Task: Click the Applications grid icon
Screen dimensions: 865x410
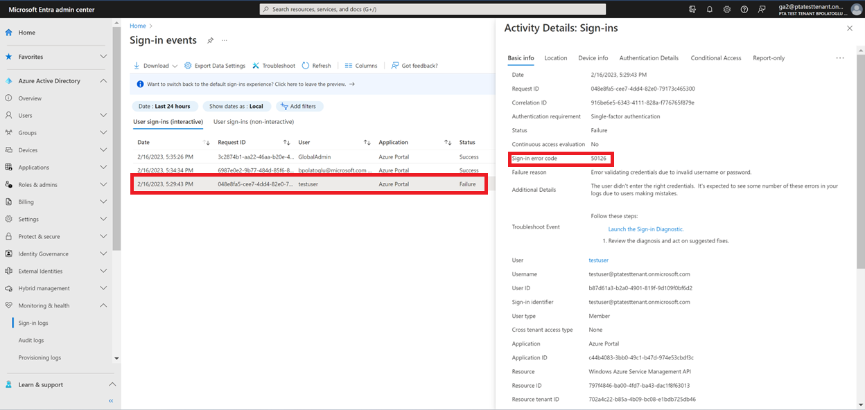Action: click(x=9, y=168)
